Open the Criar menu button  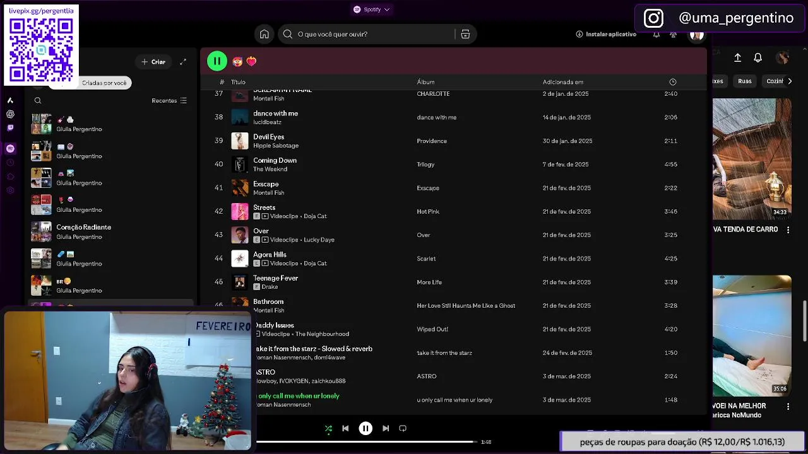point(153,62)
